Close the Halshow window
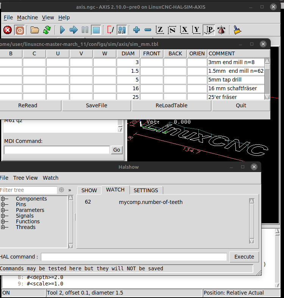The image size is (284, 298). coord(254,167)
